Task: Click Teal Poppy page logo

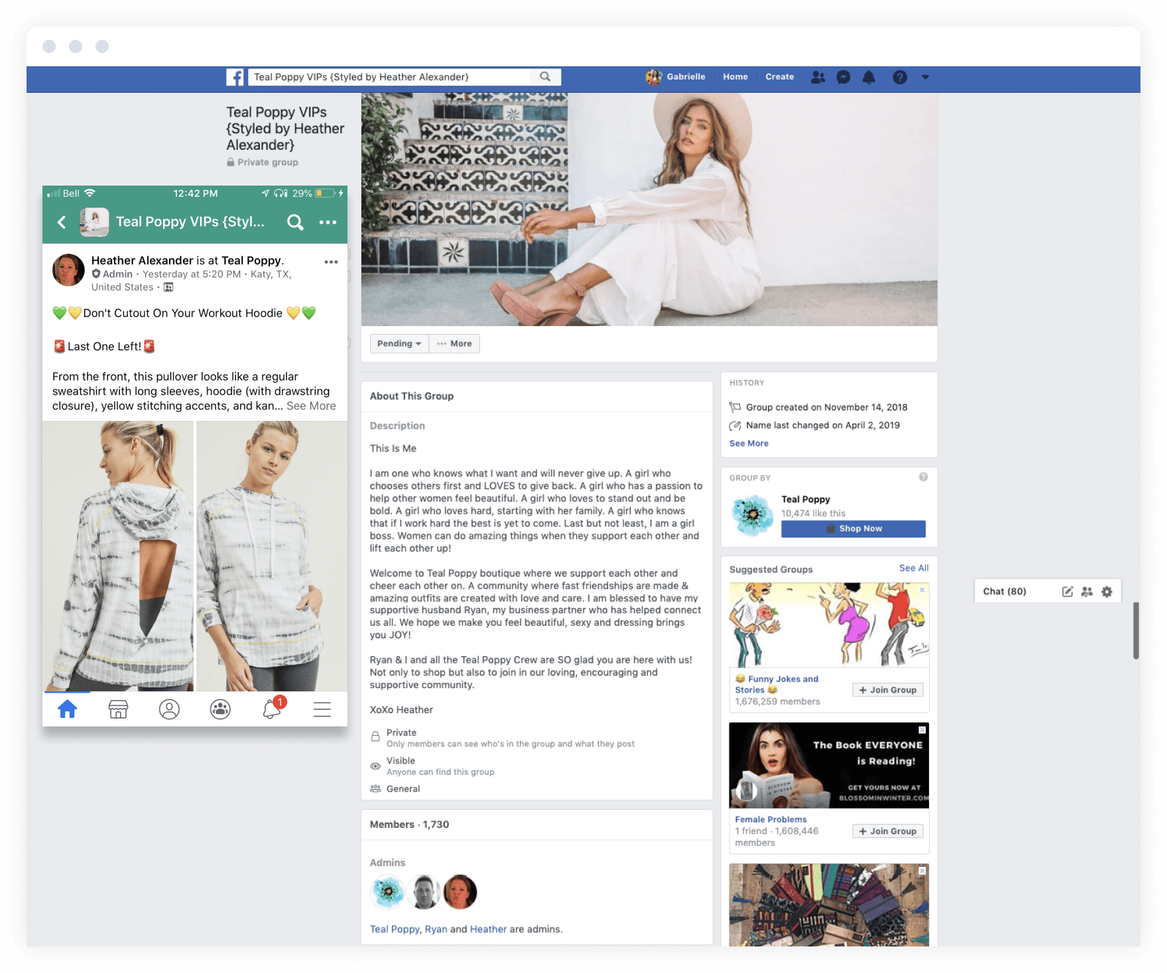Action: pyautogui.click(x=752, y=514)
